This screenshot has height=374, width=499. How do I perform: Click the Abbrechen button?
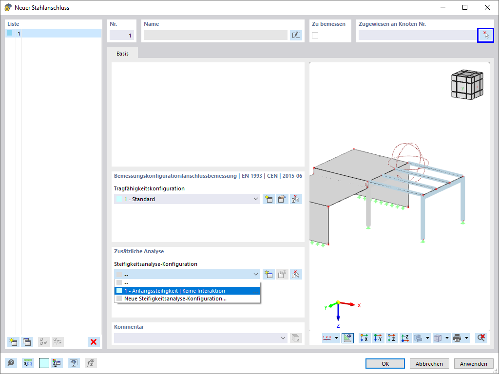click(x=429, y=363)
